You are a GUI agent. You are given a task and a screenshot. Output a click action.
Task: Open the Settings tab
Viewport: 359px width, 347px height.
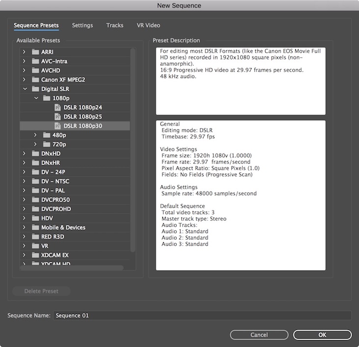82,25
